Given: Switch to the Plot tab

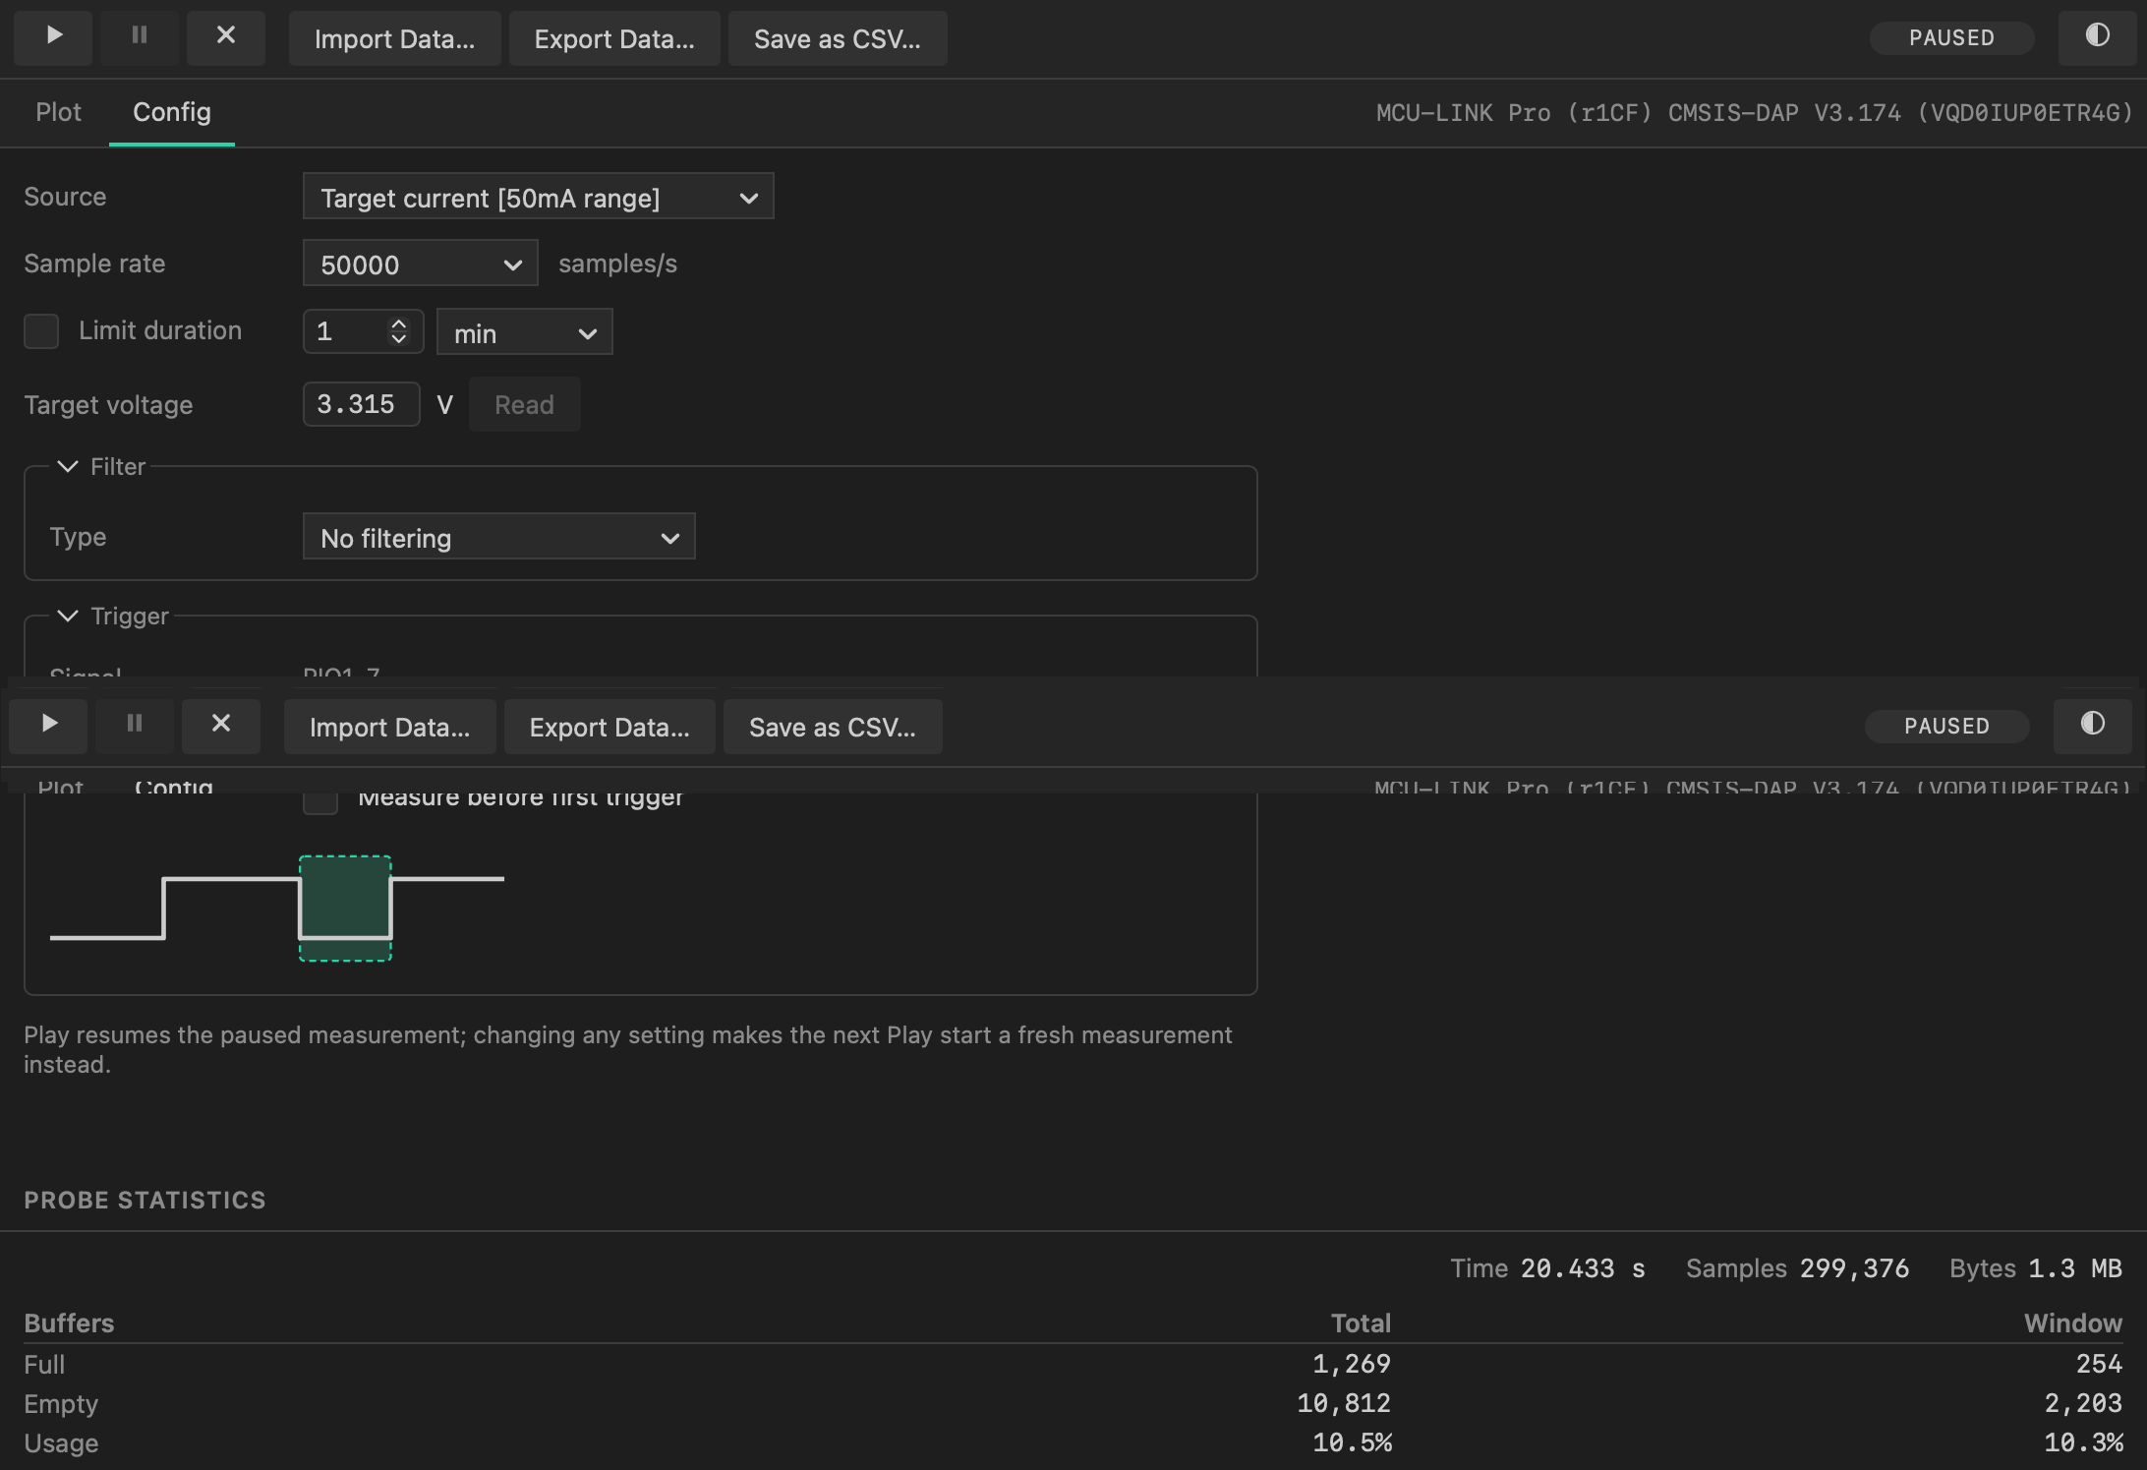Looking at the screenshot, I should (59, 112).
